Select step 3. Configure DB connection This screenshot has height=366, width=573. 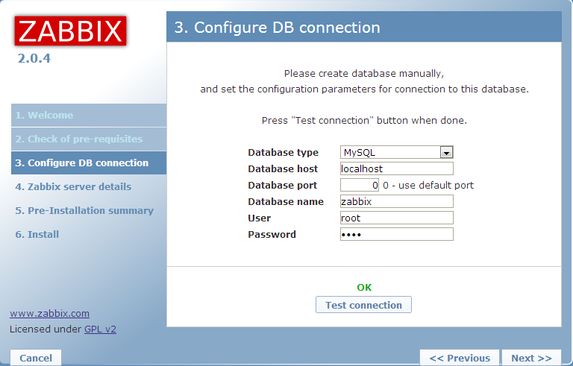tap(89, 163)
